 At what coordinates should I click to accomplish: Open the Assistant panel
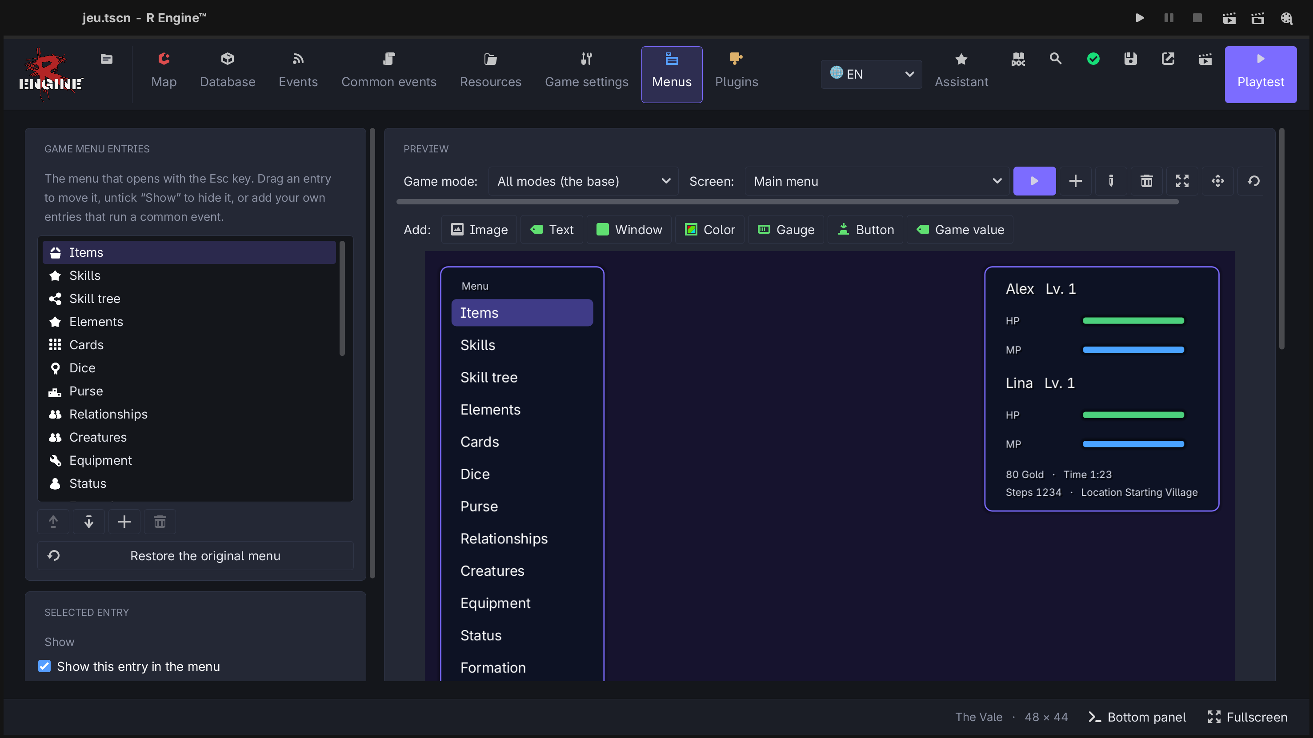point(961,74)
